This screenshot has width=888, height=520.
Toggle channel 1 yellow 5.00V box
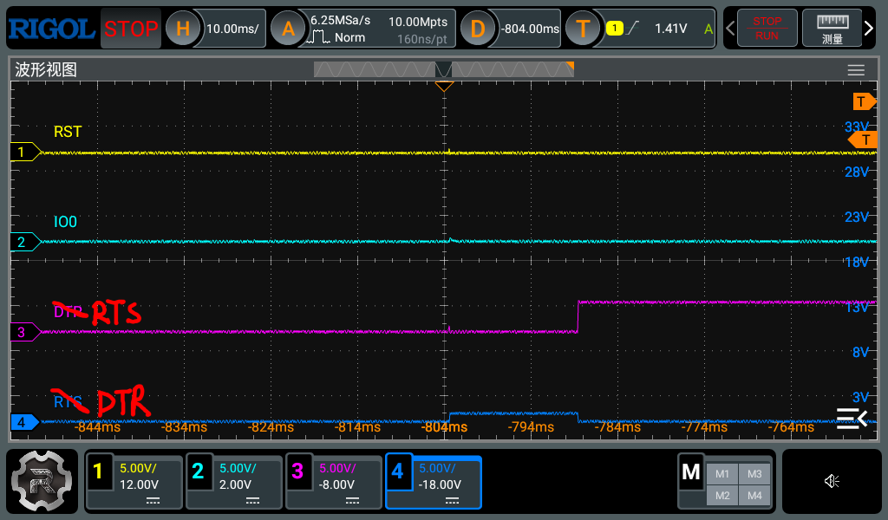tap(134, 482)
